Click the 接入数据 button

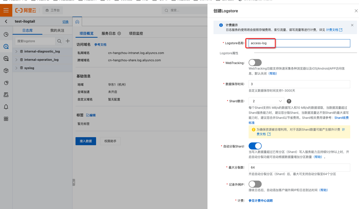86,141
